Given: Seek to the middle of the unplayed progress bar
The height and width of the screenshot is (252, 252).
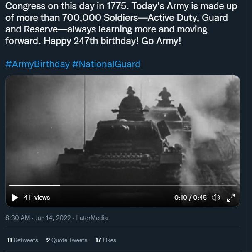Looking at the screenshot, I should (x=148, y=185).
